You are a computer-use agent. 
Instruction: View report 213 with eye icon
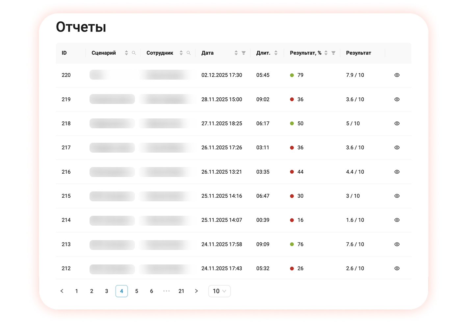click(397, 244)
